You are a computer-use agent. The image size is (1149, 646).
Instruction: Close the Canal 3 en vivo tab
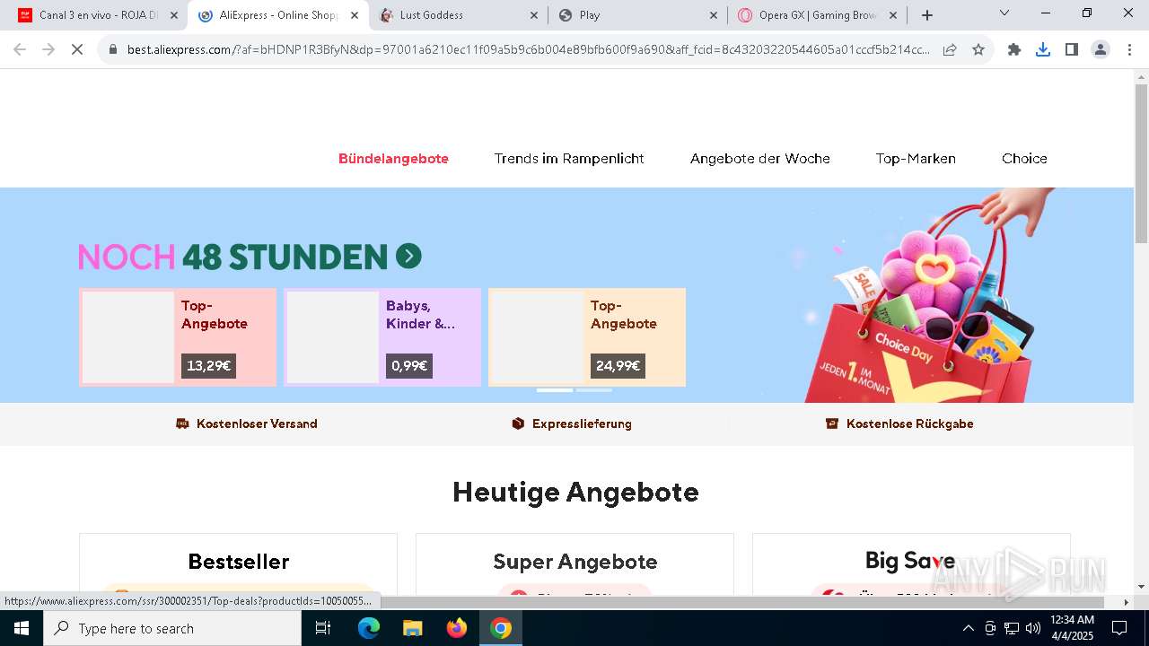click(x=174, y=15)
